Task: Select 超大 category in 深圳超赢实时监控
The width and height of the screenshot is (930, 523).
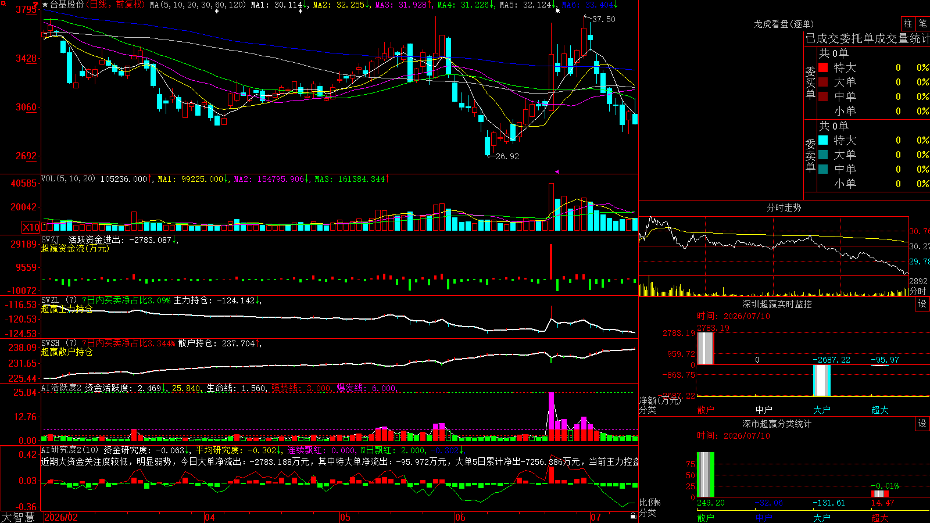Action: [880, 410]
